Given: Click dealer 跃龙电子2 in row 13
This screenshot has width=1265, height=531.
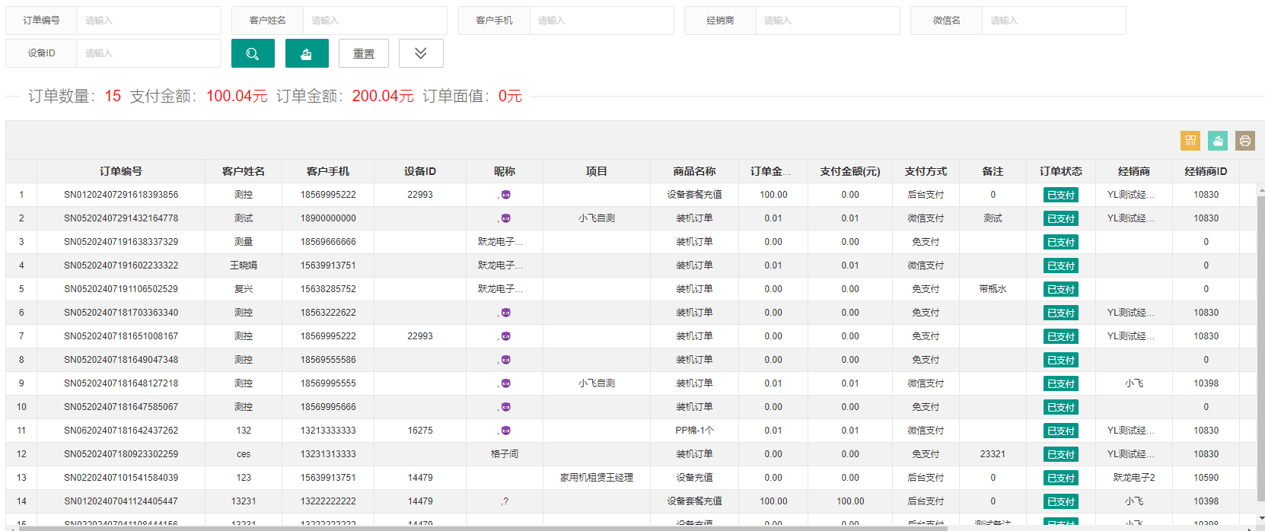Looking at the screenshot, I should [x=1134, y=478].
